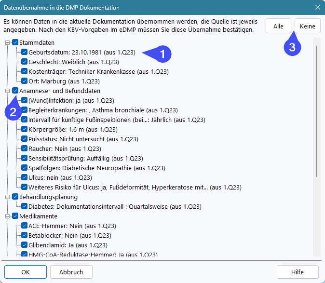Viewport: 325px width, 283px height.
Task: Collapse the Stammdaten tree node
Action: (8, 42)
